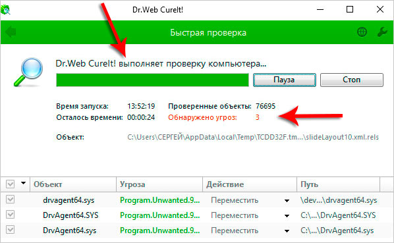Screen dimensions: 394x243
Task: Click the Dr.Web CureIt! title bar logo
Action: click(5, 10)
